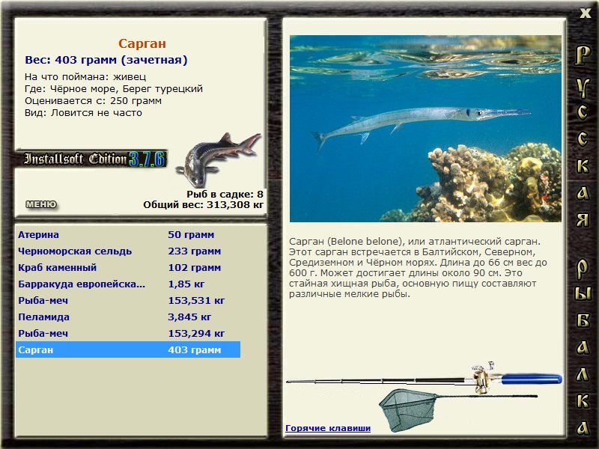Click the sturgeon fish icon
The width and height of the screenshot is (599, 449).
[x=218, y=159]
